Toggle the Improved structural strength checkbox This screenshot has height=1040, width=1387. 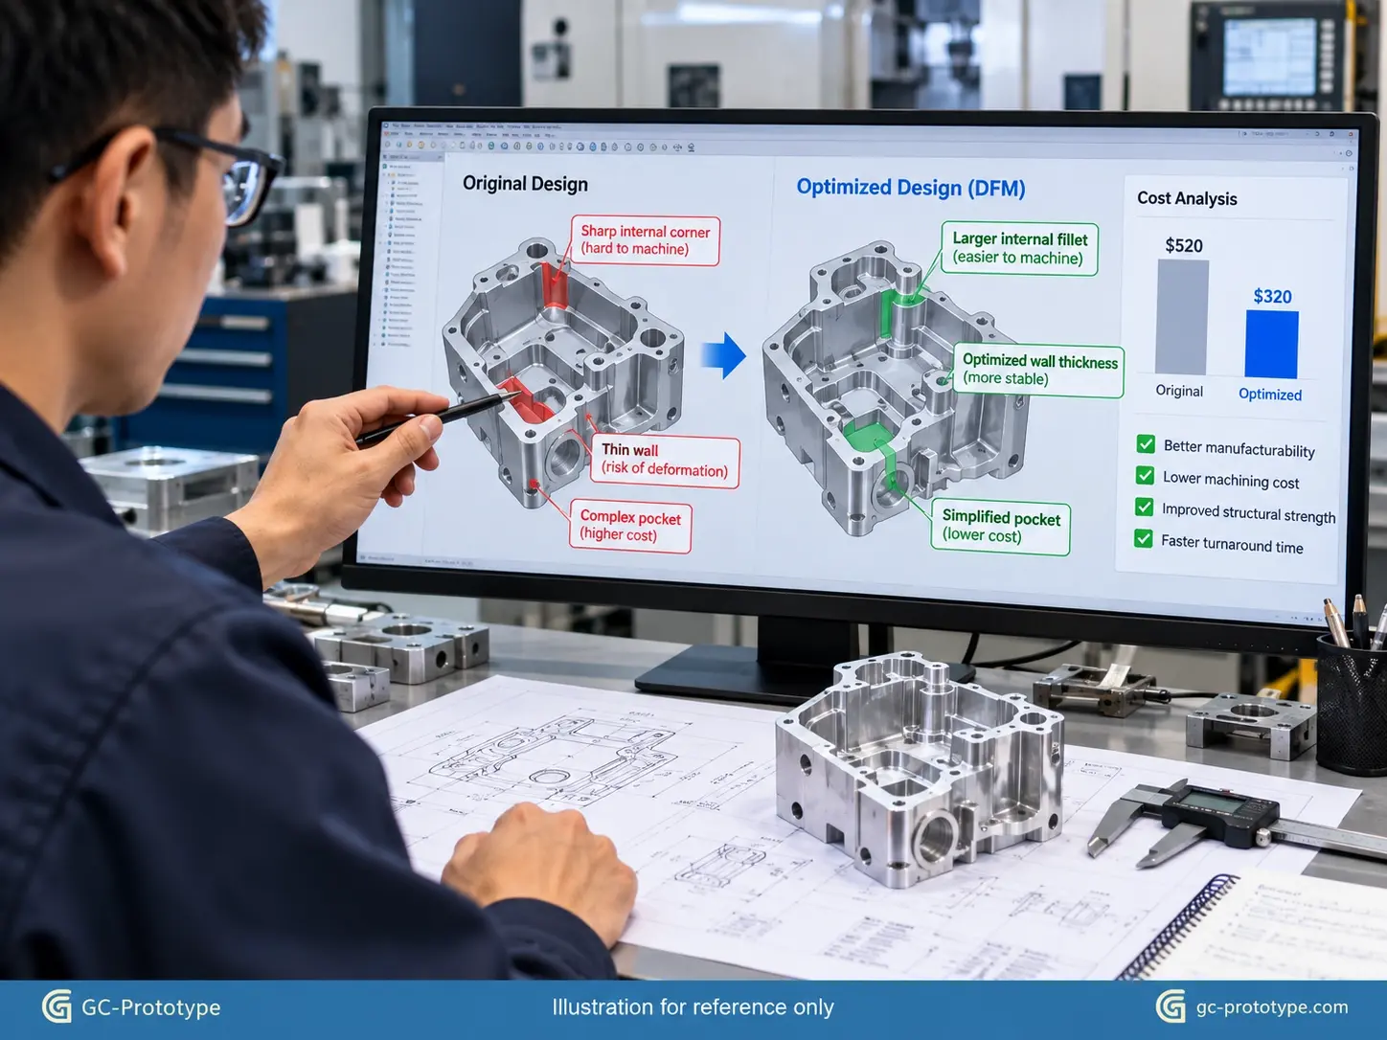[1144, 508]
